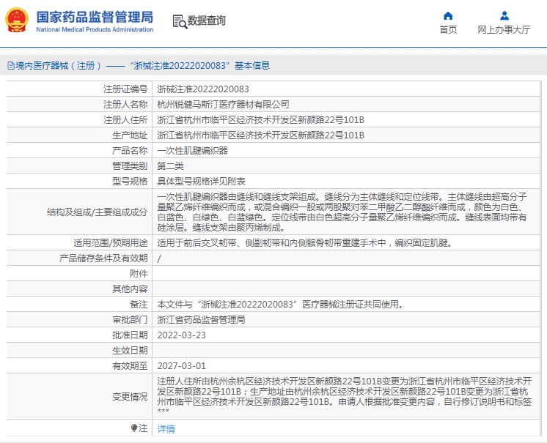Click the 网上办事大厅 user icon

click(504, 15)
